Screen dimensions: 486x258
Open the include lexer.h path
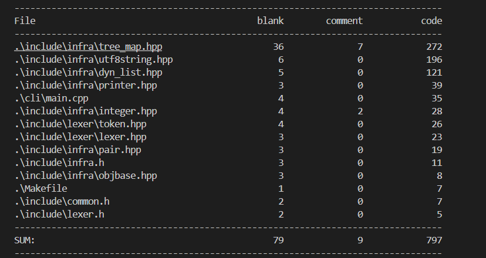62,215
